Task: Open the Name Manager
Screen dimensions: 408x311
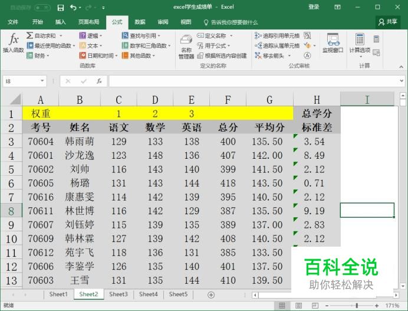Action: point(186,47)
